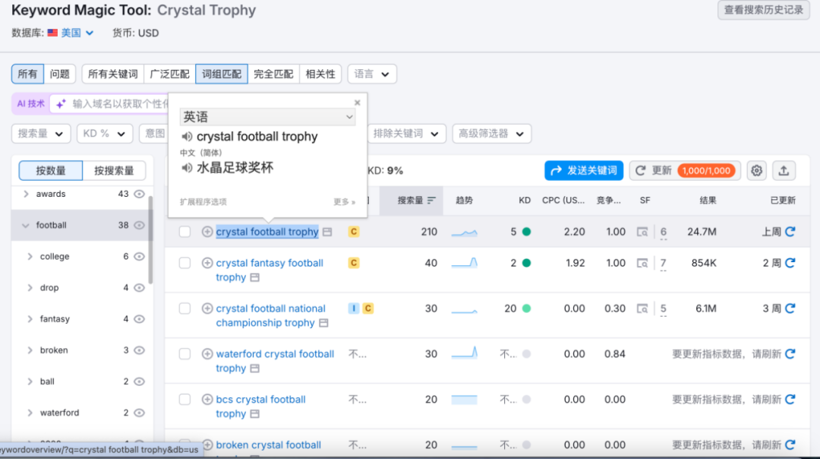Add crystal fantasy football trophy via plus icon
820x459 pixels.
pos(207,263)
